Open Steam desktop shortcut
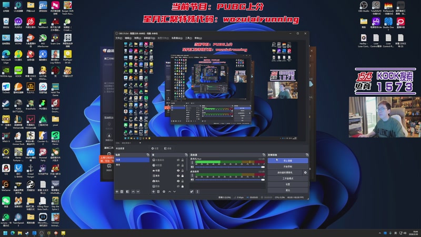This screenshot has height=237, width=421. 6,104
